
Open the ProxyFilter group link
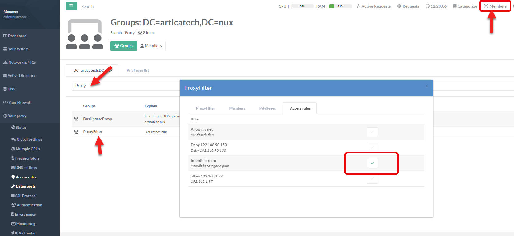93,132
